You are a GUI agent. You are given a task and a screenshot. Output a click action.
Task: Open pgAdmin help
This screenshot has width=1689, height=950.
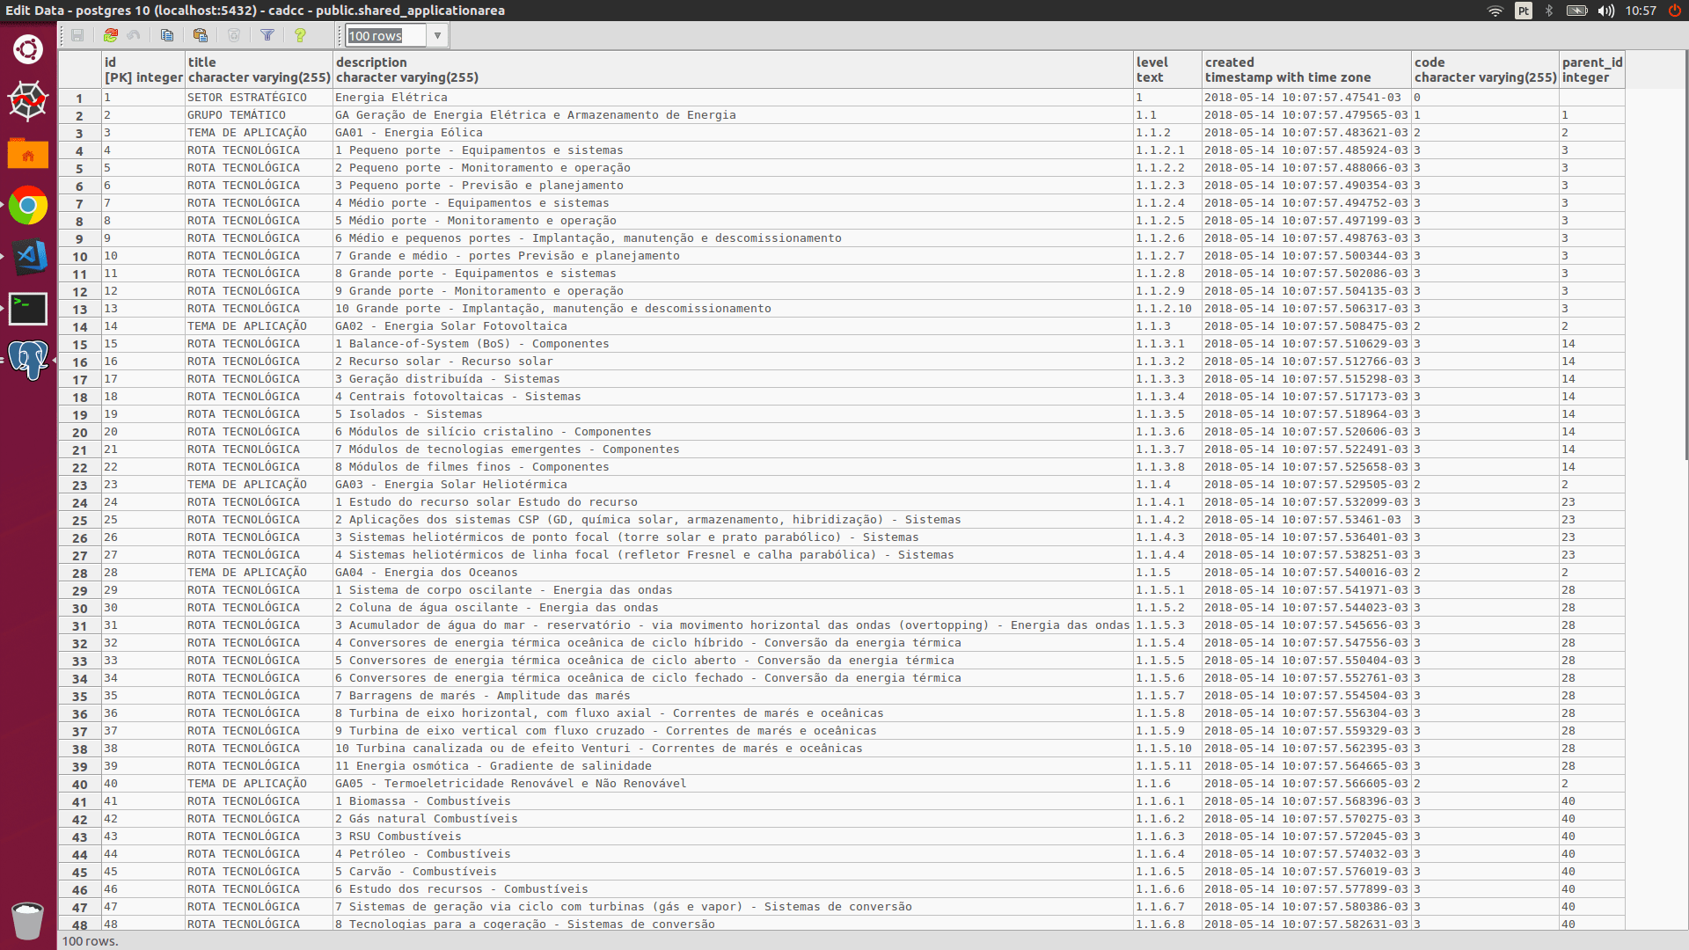[x=300, y=35]
